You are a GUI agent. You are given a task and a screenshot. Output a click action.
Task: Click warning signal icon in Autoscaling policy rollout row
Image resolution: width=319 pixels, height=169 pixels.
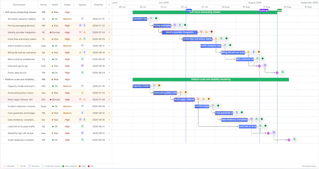tap(82, 93)
